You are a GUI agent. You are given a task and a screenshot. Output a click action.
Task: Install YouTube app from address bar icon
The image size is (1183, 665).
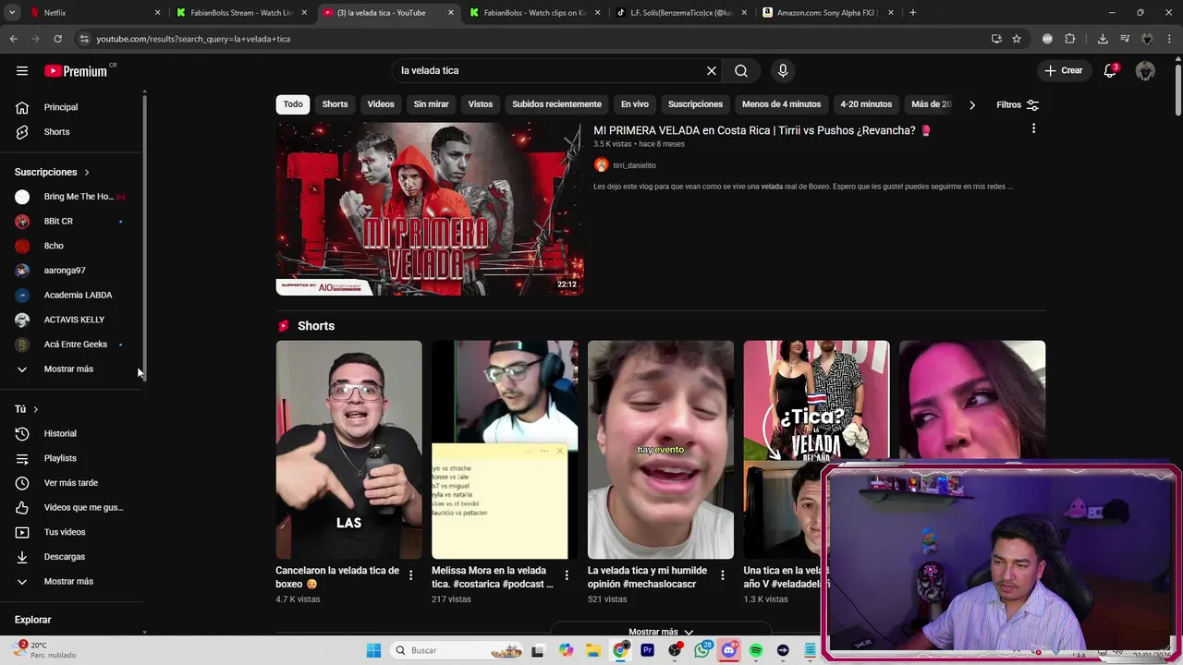coord(996,39)
